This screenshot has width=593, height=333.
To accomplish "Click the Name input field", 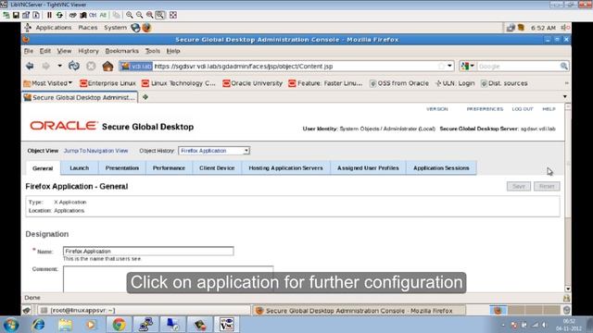I will click(x=148, y=251).
